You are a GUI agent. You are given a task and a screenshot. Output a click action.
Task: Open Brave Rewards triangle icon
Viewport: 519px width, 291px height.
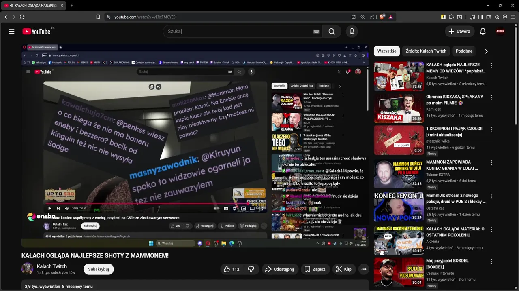point(390,17)
